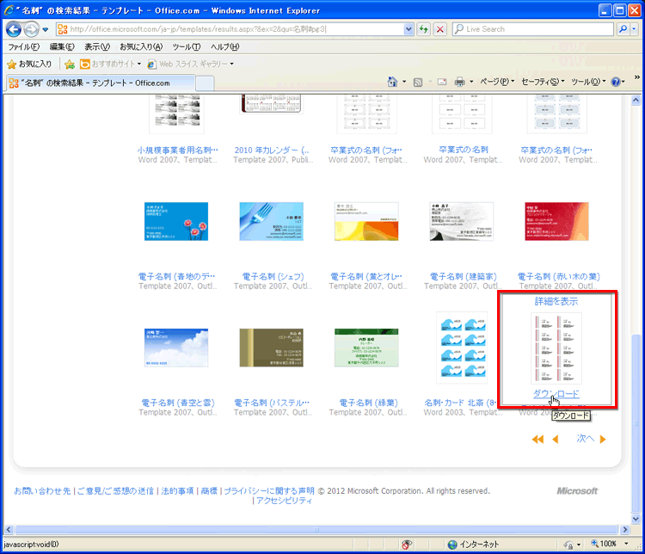The width and height of the screenshot is (645, 554).
Task: Click the Home icon in command bar
Action: click(x=392, y=82)
